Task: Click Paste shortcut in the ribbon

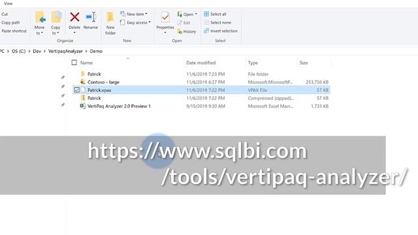Action: coord(14,31)
